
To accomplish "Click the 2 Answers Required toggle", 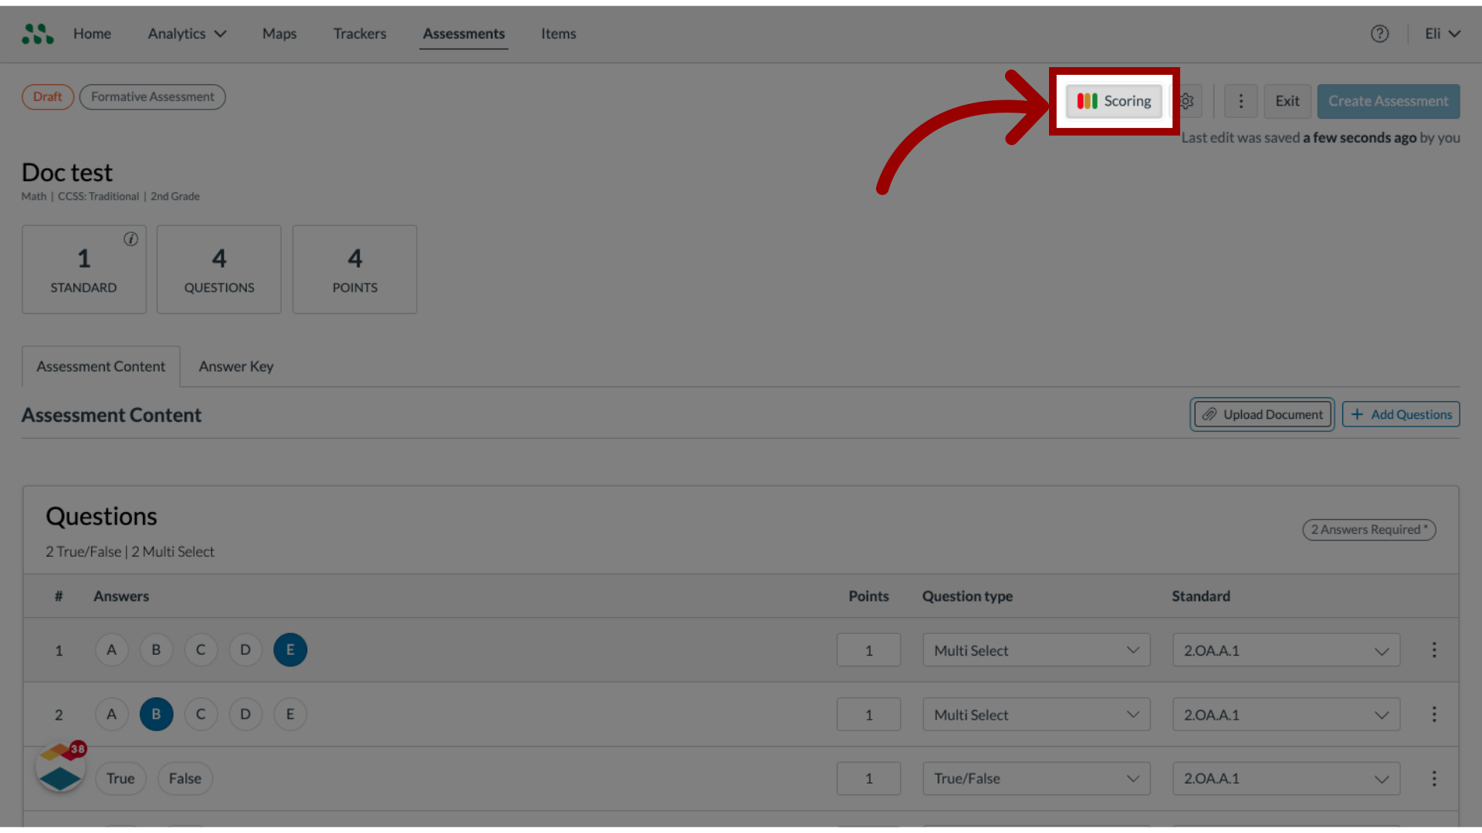I will tap(1367, 529).
